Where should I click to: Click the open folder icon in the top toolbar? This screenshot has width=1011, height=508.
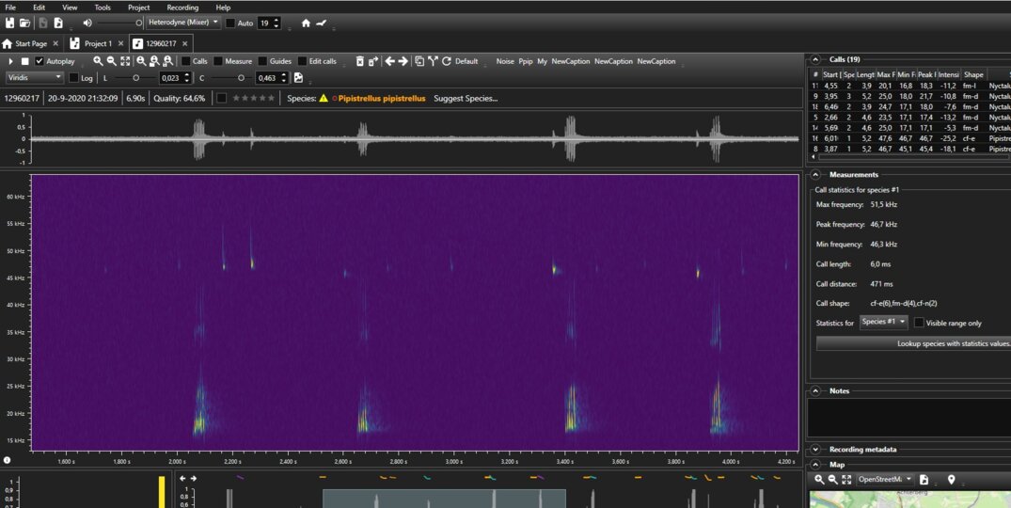(25, 23)
